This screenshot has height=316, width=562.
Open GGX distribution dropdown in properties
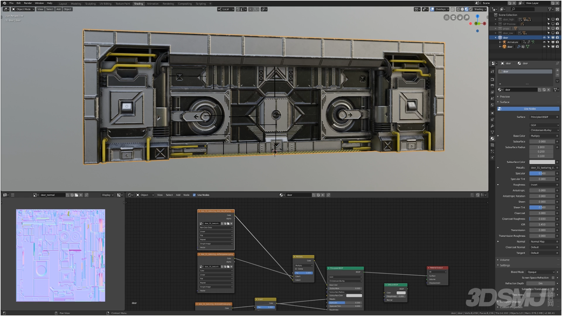[x=544, y=125]
